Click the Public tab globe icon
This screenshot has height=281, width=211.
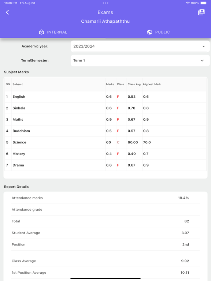click(x=149, y=32)
